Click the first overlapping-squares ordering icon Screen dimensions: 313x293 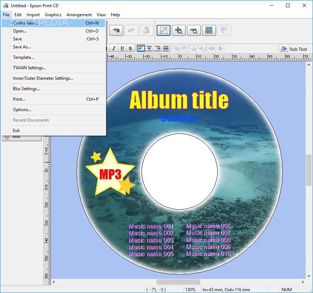pyautogui.click(x=176, y=48)
